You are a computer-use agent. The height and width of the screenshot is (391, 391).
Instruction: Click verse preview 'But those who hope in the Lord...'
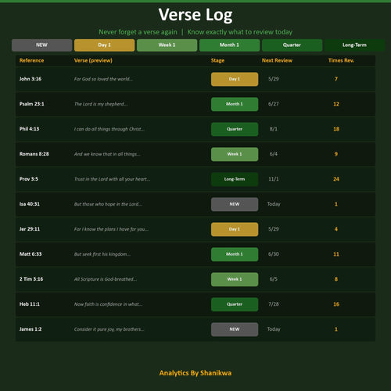(x=108, y=204)
